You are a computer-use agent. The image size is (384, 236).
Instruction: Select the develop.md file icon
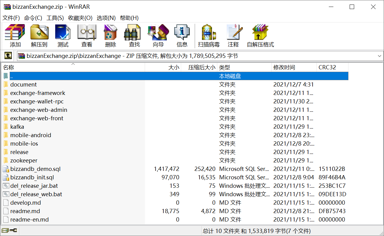[x=6, y=203]
